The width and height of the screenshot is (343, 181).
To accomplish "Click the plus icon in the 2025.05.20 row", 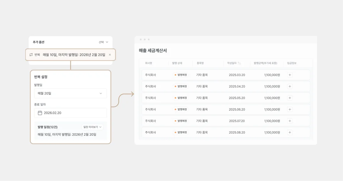I will pos(290,98).
